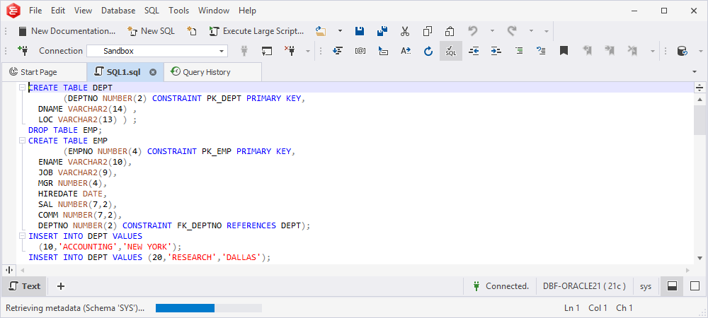The height and width of the screenshot is (318, 708).
Task: Click the question-mark lines icon
Action: coord(541,51)
